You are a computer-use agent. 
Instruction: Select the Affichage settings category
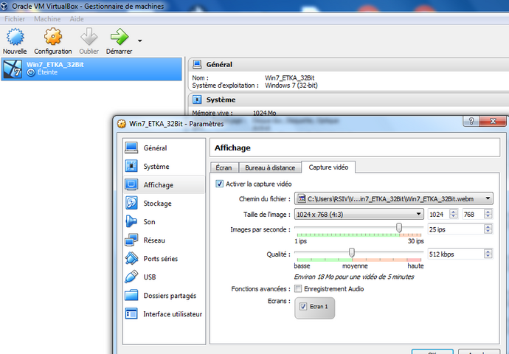point(165,185)
